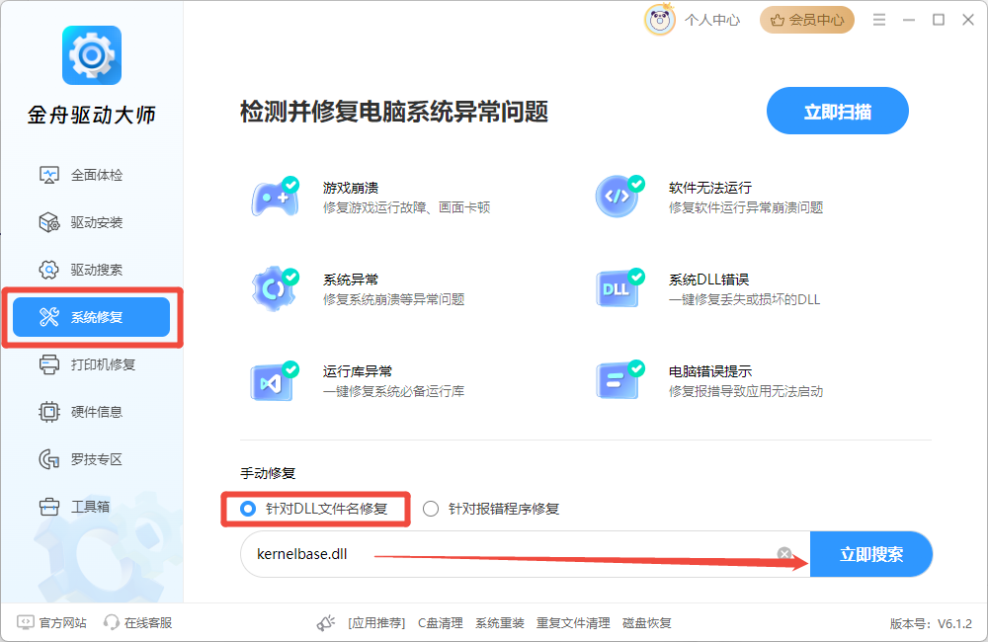Click the 游戏崩溃 gamepad icon
The image size is (988, 642).
click(x=276, y=197)
